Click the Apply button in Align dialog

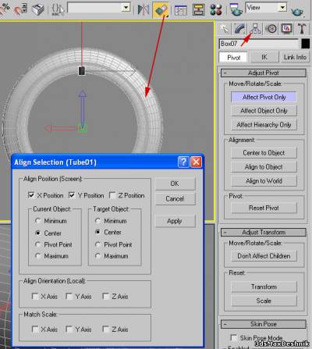[x=175, y=221]
